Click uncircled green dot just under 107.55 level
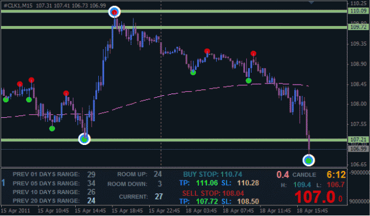Image resolution: width=370 pixels, height=216 pixels. pyautogui.click(x=52, y=128)
